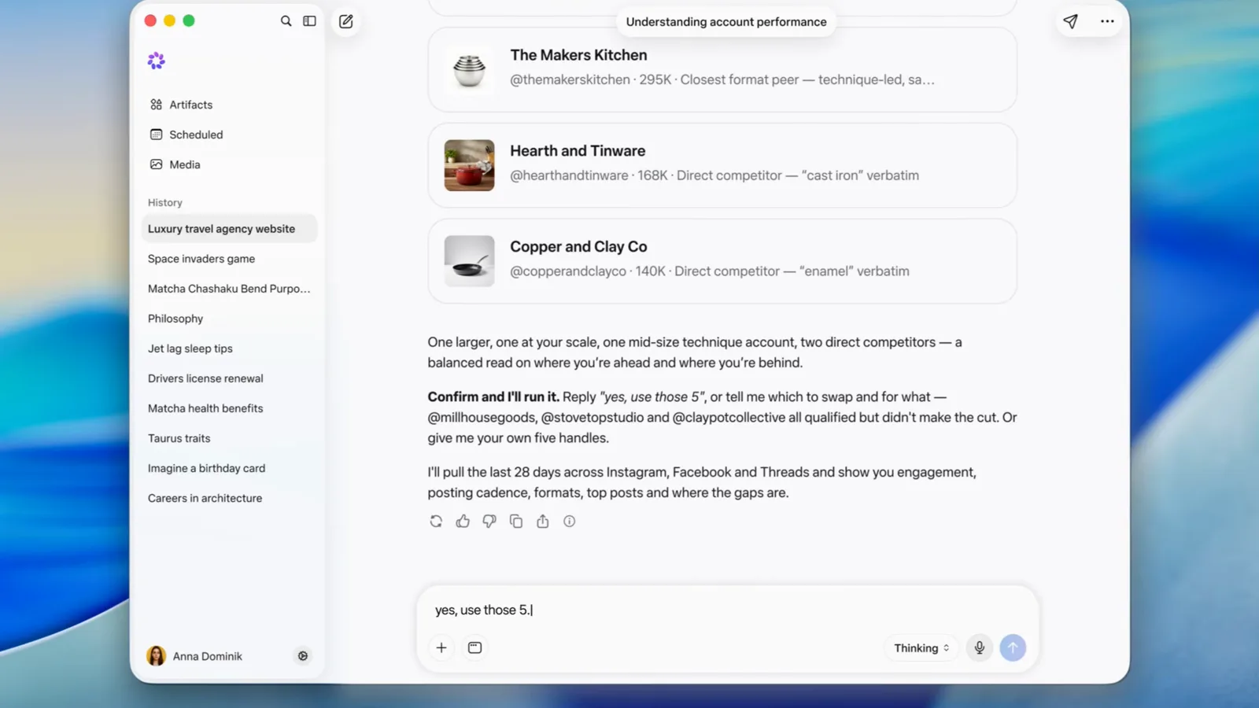Start a new chat with compose icon
This screenshot has height=708, width=1259.
pyautogui.click(x=346, y=21)
